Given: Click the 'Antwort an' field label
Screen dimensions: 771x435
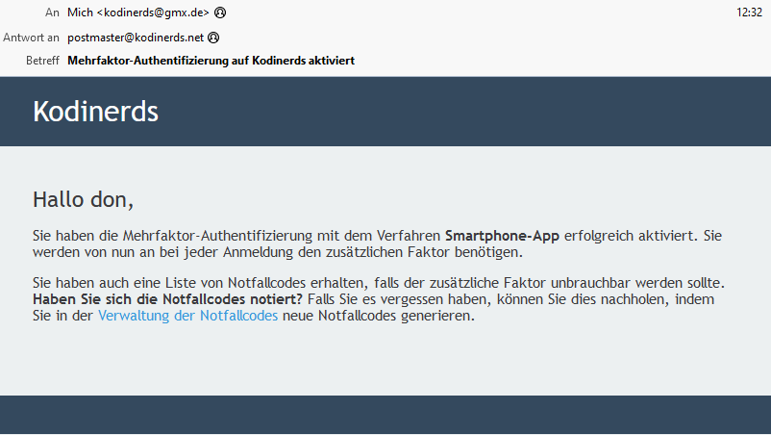Looking at the screenshot, I should tap(31, 38).
